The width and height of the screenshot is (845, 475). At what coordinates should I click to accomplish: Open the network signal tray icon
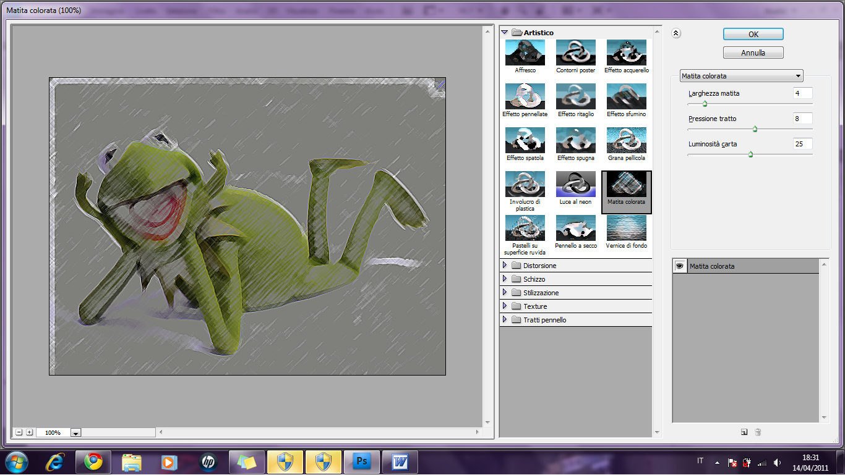[762, 462]
